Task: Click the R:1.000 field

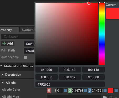Action: [46, 70]
